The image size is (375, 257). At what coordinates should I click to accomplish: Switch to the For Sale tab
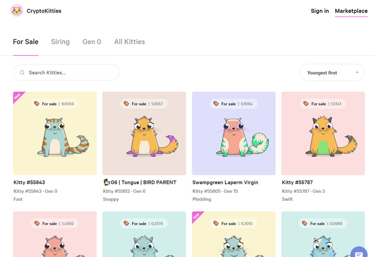pos(26,42)
